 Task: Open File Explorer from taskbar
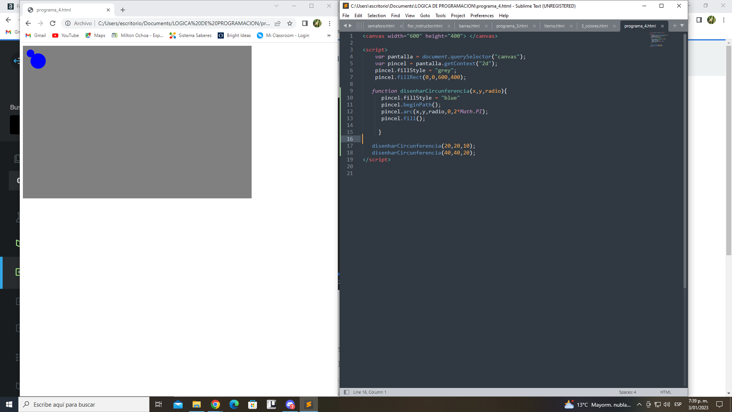click(197, 404)
